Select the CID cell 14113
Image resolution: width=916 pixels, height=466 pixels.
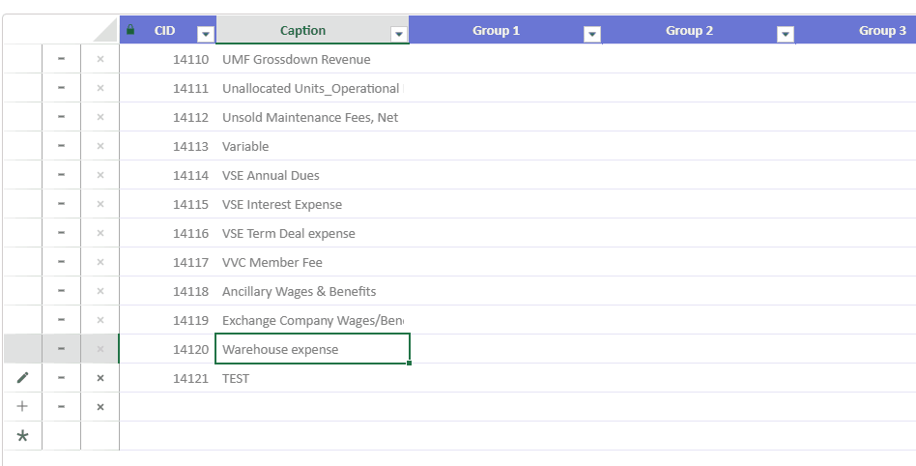167,146
